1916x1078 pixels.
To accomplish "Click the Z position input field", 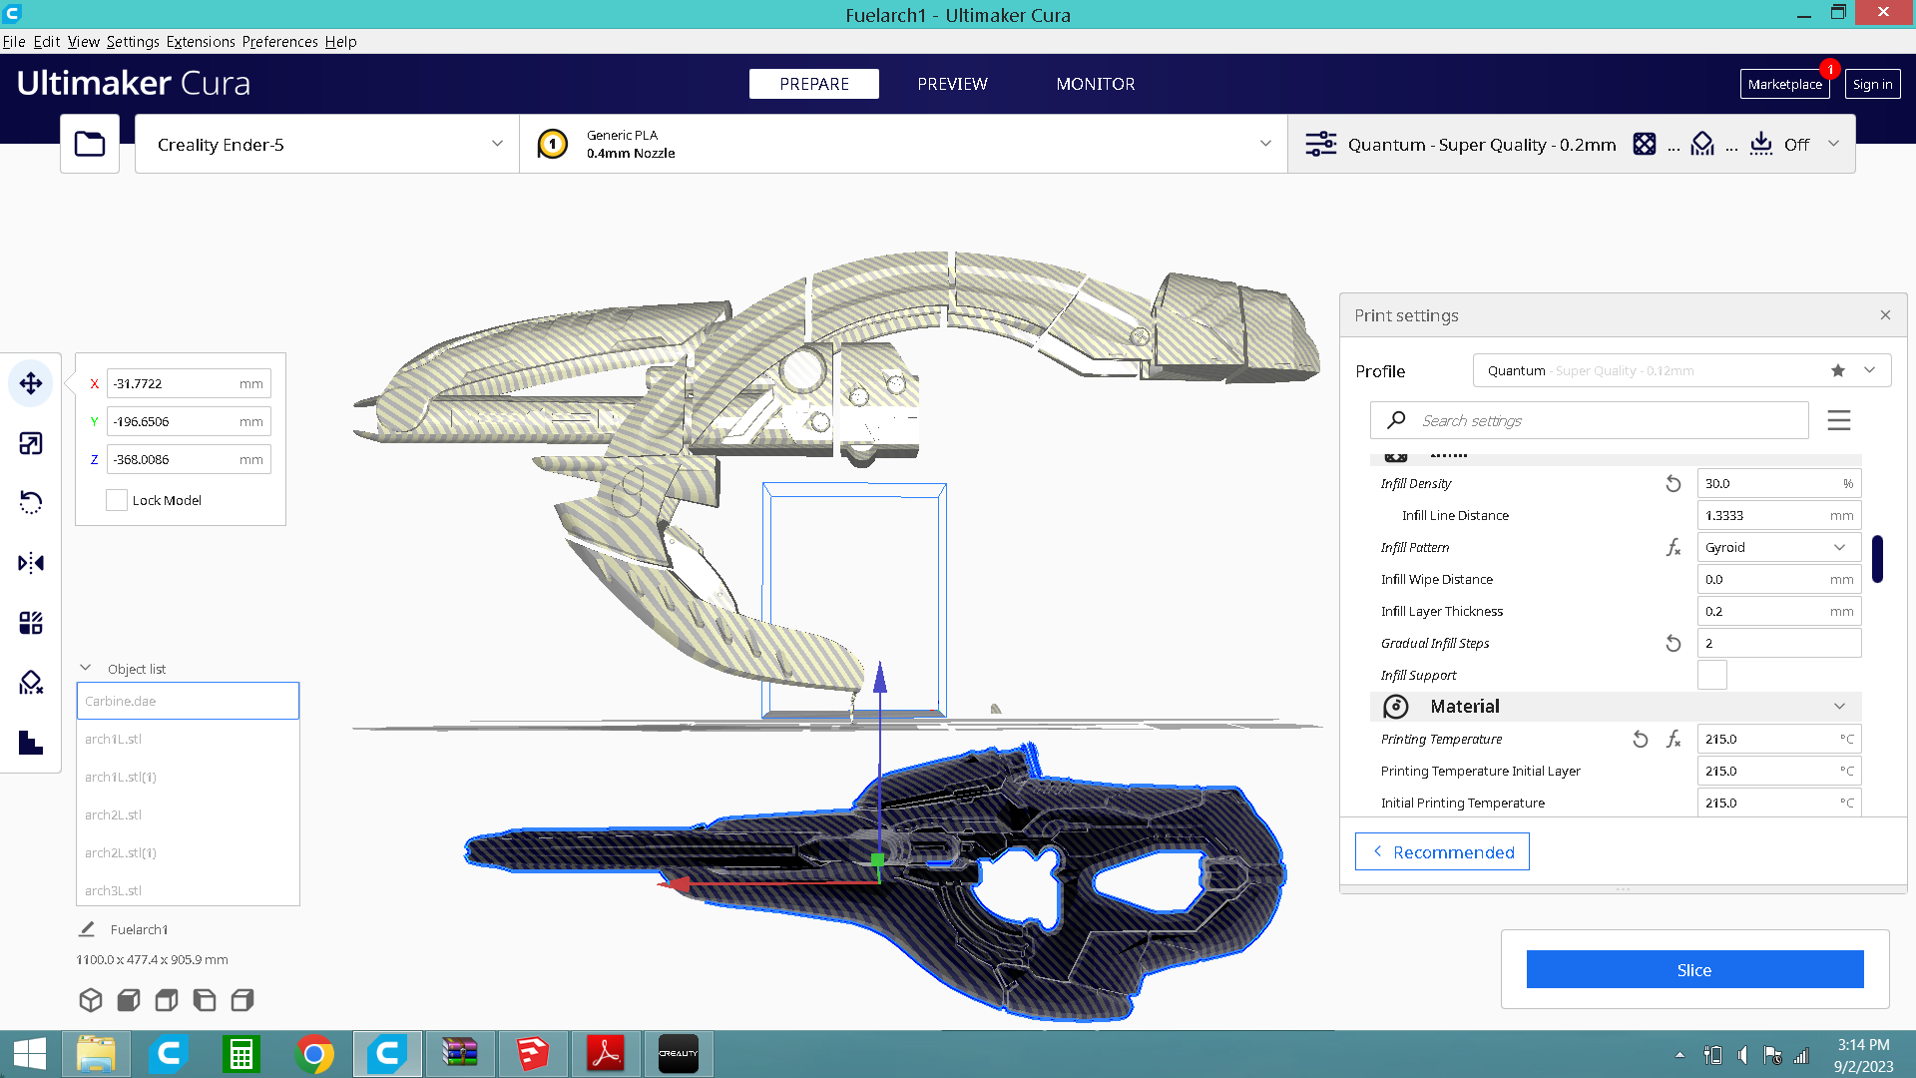I will pos(189,459).
